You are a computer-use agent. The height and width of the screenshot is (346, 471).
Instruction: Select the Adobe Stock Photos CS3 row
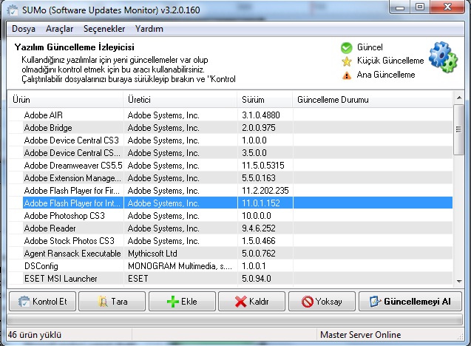[x=230, y=241]
